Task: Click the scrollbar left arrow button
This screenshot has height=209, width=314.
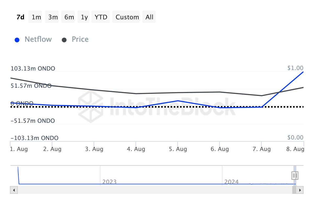Action: tap(14, 190)
